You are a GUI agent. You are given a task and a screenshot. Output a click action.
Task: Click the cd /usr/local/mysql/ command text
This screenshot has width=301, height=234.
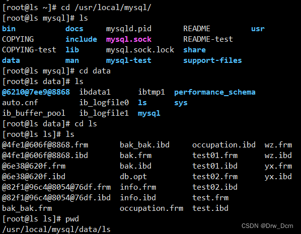[x=106, y=8]
